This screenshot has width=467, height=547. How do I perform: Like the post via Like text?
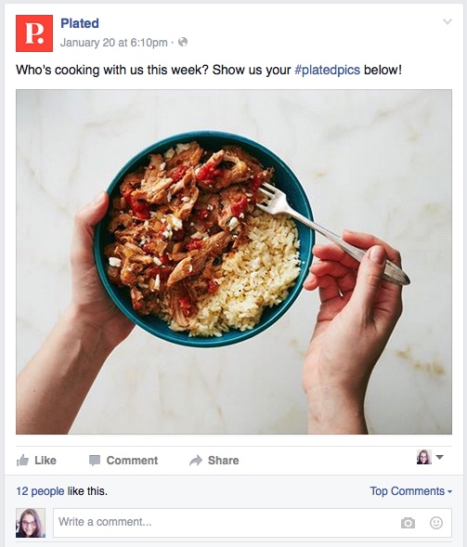tap(45, 461)
